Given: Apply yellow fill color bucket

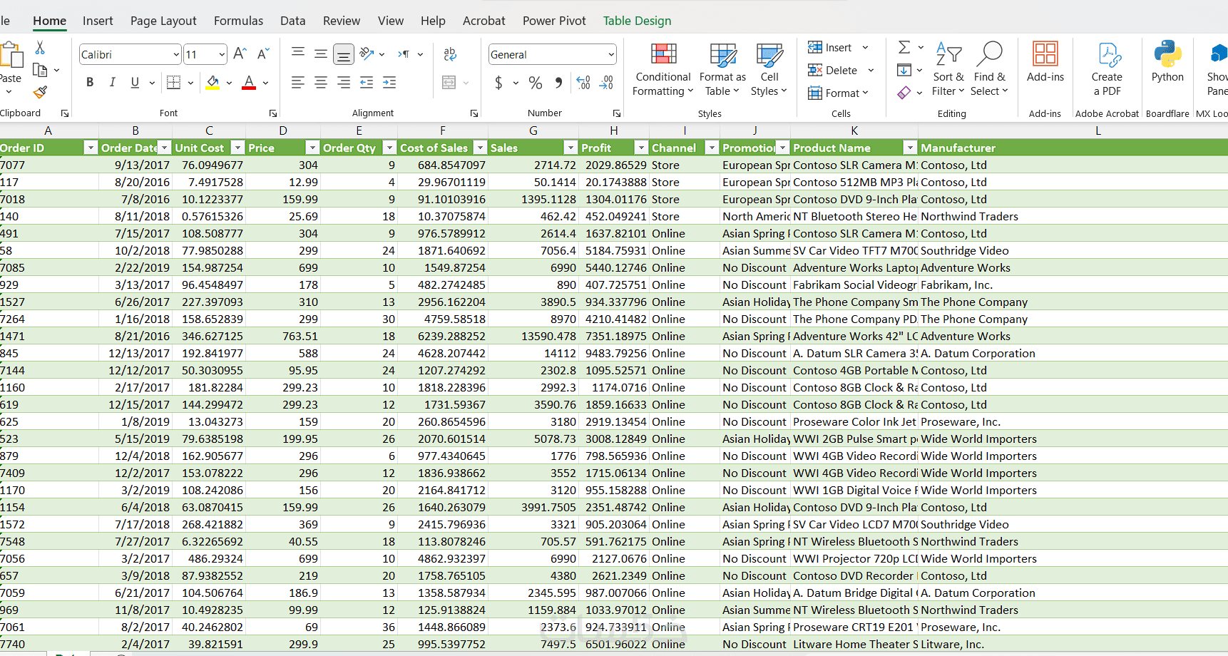Looking at the screenshot, I should coord(213,83).
